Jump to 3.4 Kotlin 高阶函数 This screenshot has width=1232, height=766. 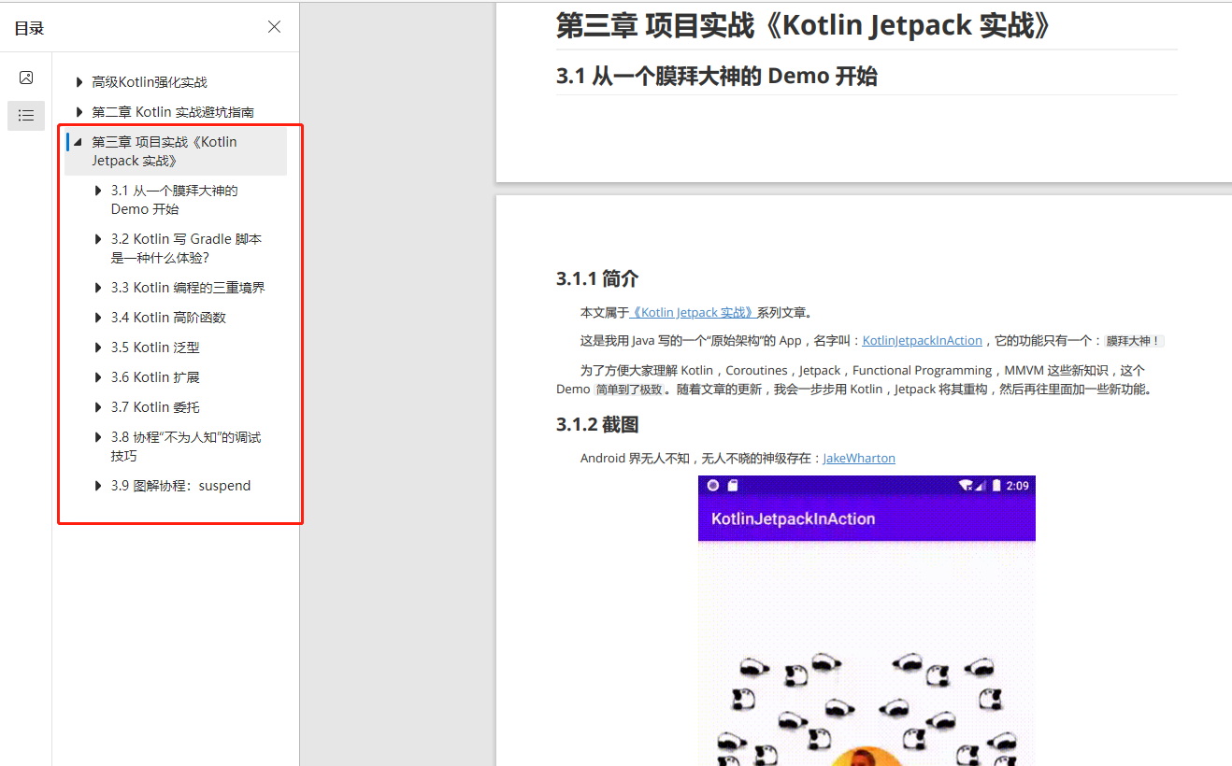(x=168, y=318)
